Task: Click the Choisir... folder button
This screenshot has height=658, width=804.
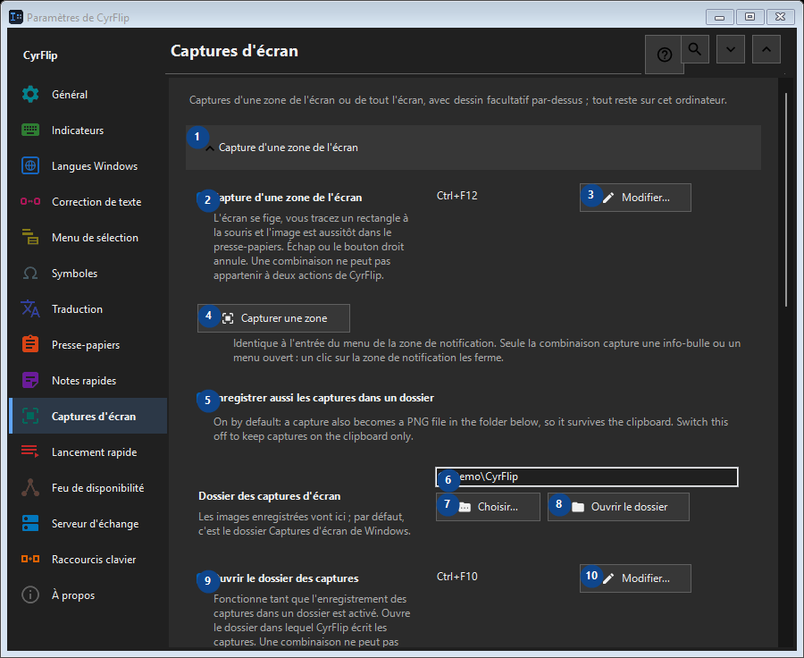Action: tap(488, 507)
